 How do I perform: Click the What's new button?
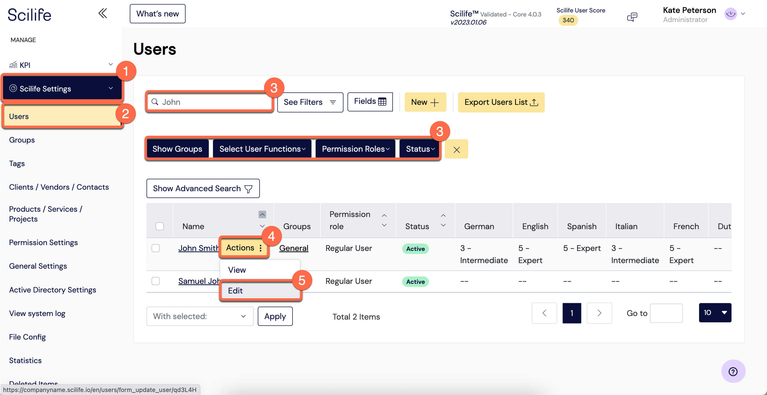(157, 14)
